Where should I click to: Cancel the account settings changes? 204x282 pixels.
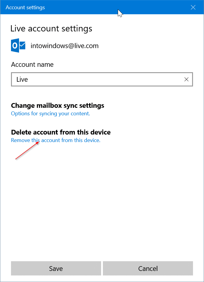pos(148,269)
